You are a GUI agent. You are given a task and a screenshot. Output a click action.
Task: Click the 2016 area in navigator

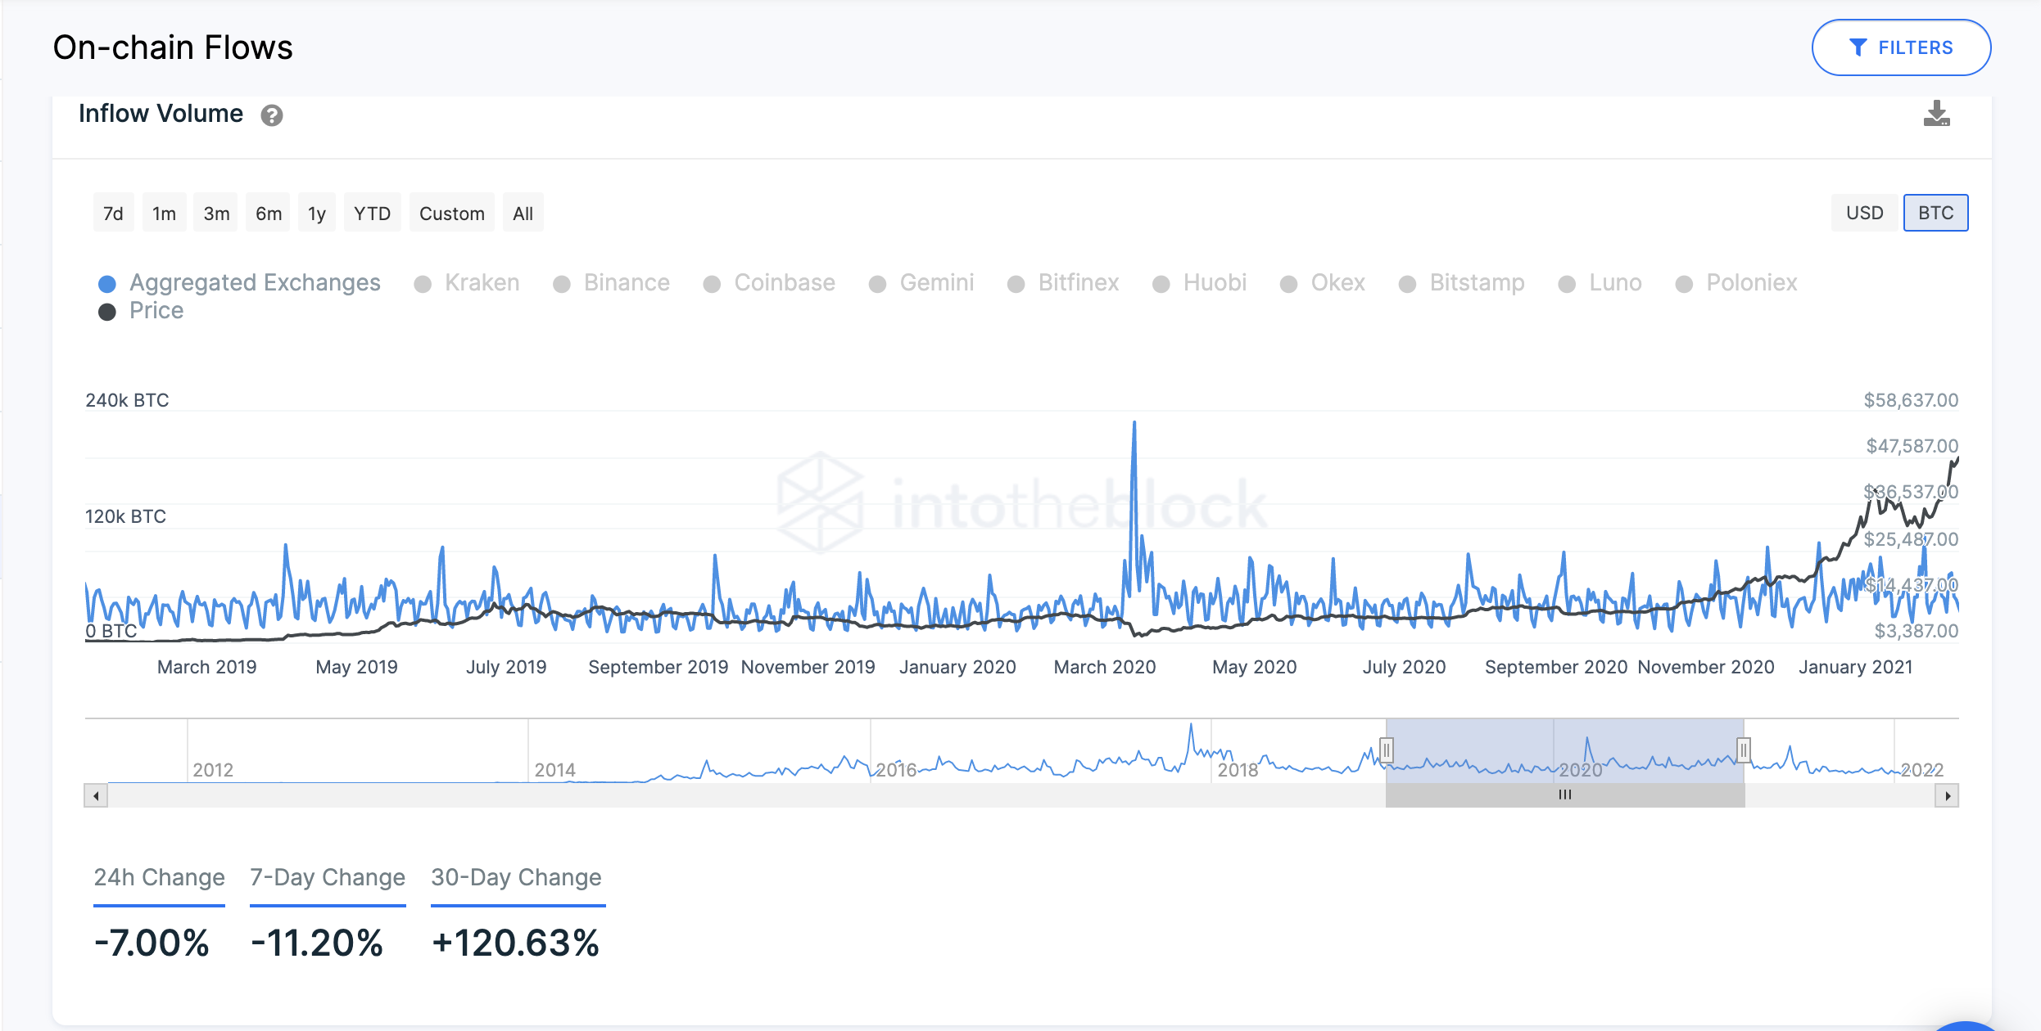point(896,770)
